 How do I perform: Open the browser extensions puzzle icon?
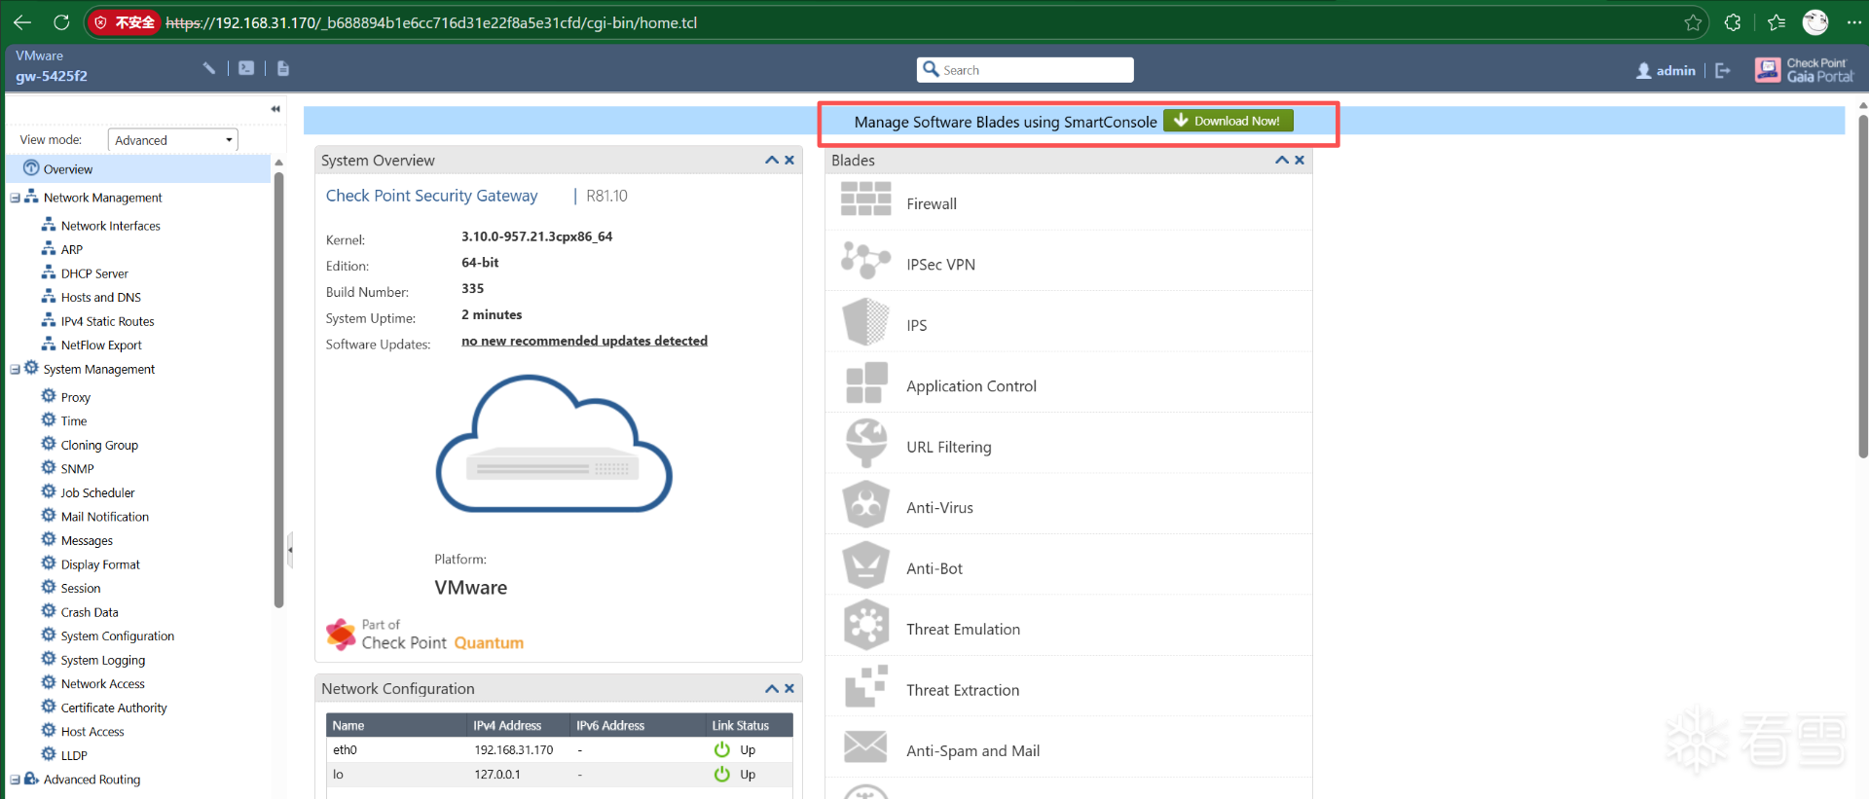[1733, 22]
